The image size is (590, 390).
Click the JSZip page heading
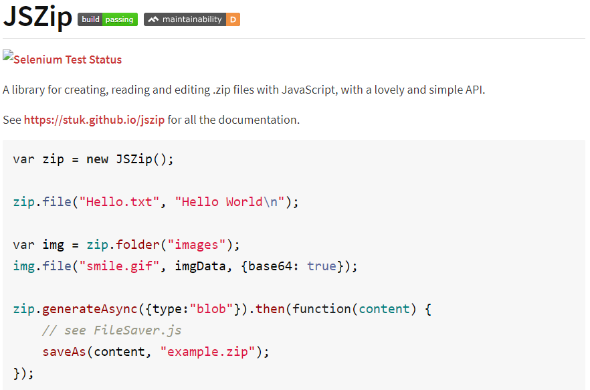(x=37, y=17)
